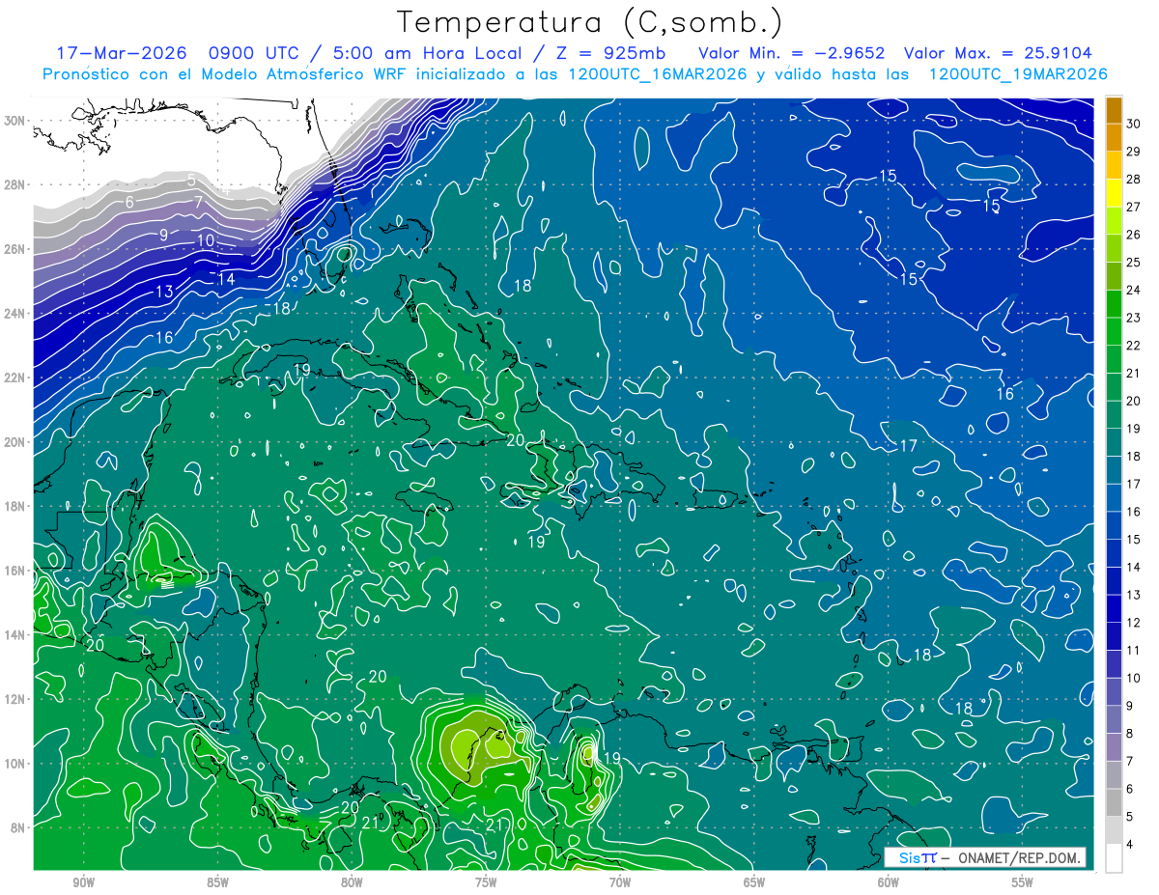Pick the blue color bar segment between 13 and 14
This screenshot has height=895, width=1159.
pyautogui.click(x=1114, y=581)
